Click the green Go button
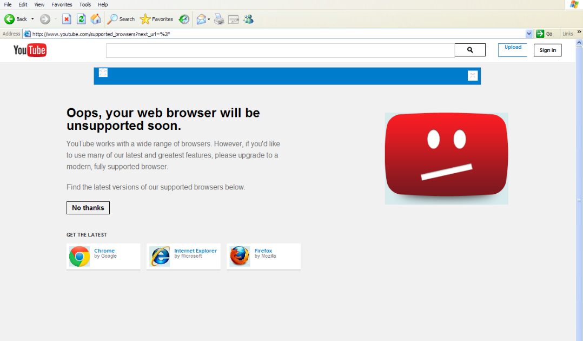The height and width of the screenshot is (341, 583). [x=545, y=34]
